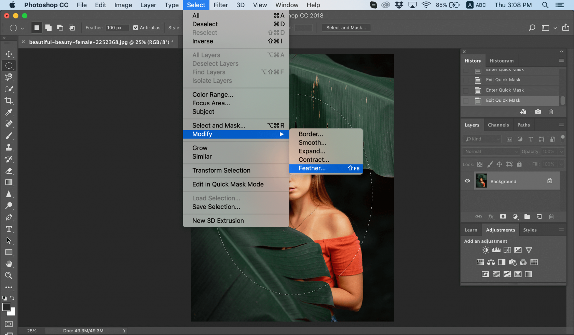Image resolution: width=574 pixels, height=335 pixels.
Task: Select the Move tool
Action: click(9, 54)
